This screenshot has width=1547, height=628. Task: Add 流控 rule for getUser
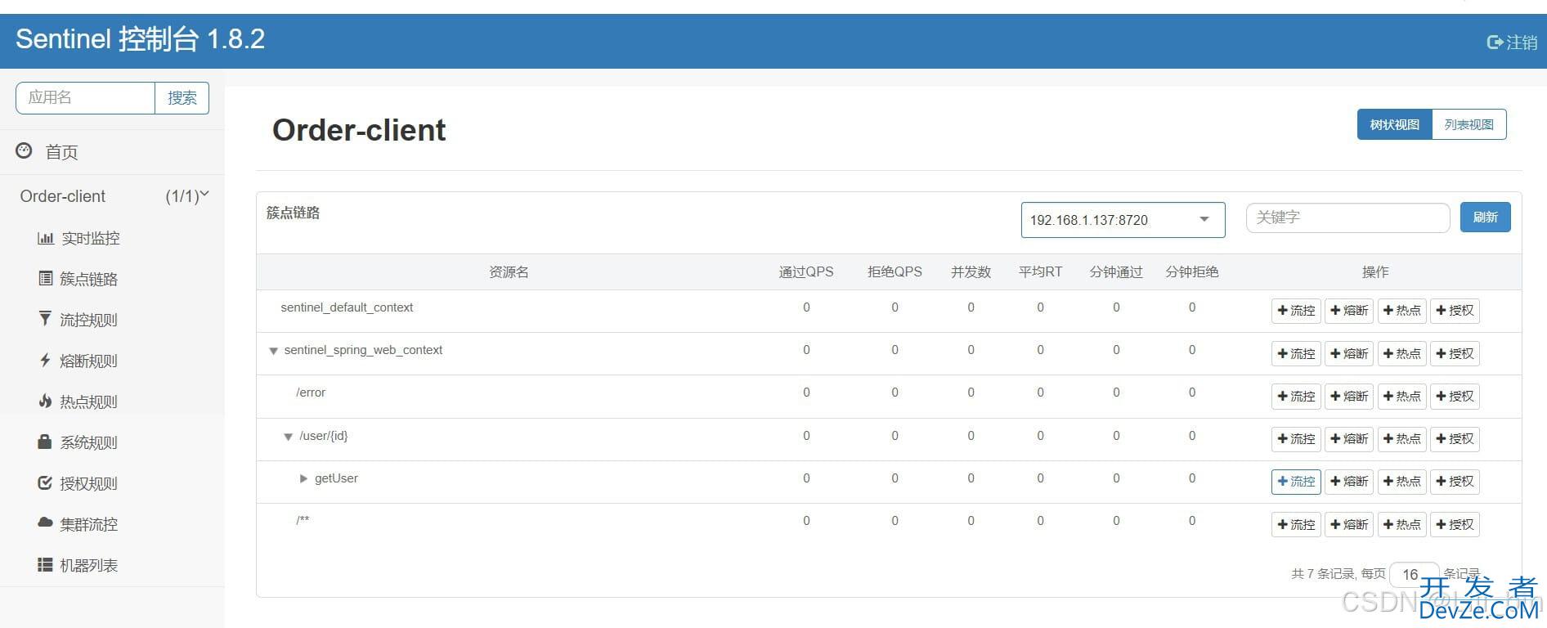1296,482
